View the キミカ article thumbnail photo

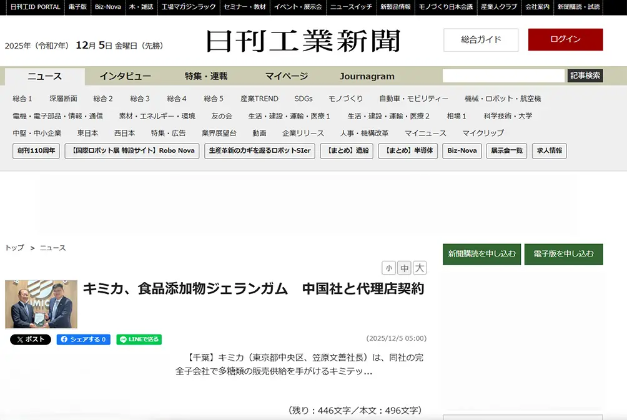tap(41, 304)
